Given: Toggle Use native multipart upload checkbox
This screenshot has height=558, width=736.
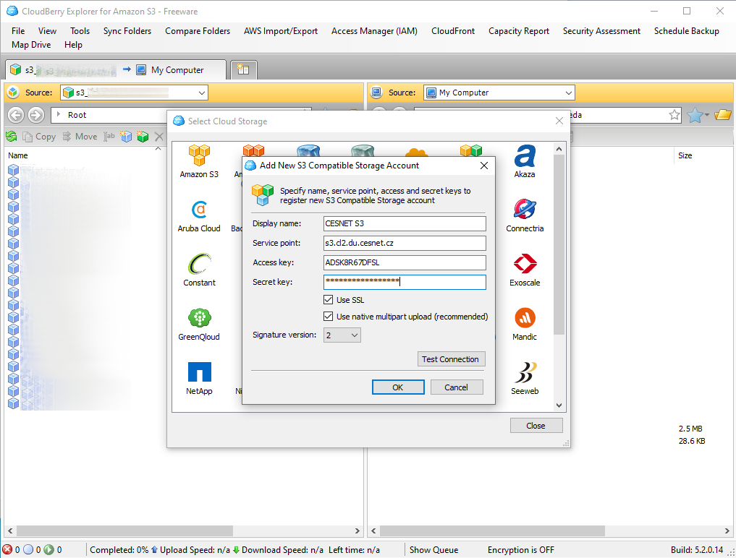Looking at the screenshot, I should coord(329,317).
